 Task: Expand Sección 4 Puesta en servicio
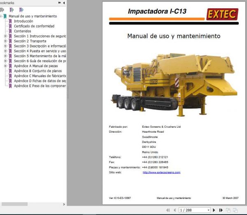click(x=5, y=51)
